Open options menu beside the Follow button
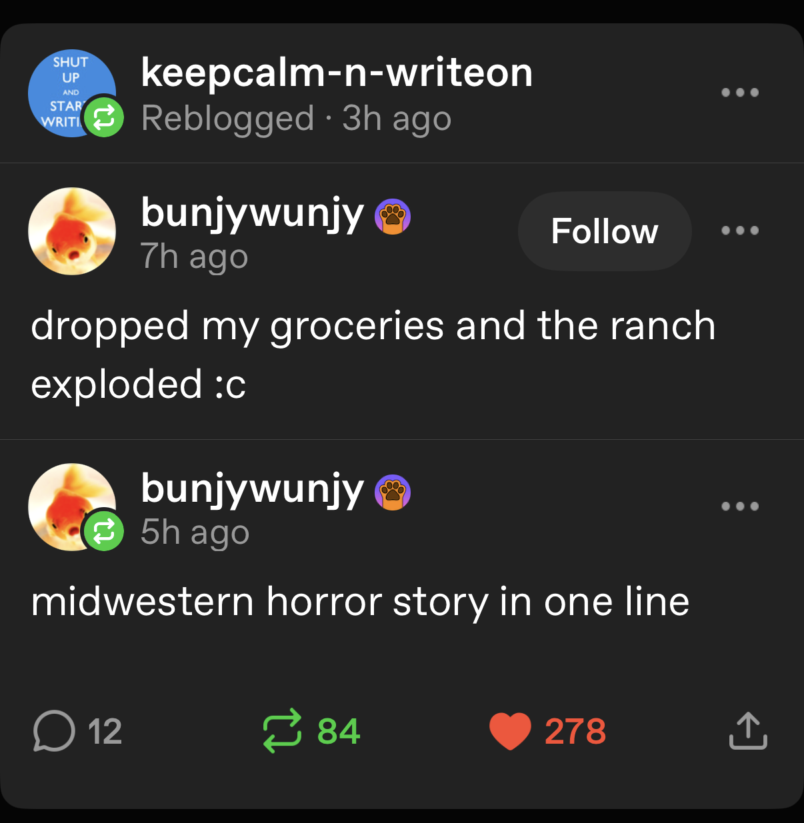 pyautogui.click(x=740, y=231)
